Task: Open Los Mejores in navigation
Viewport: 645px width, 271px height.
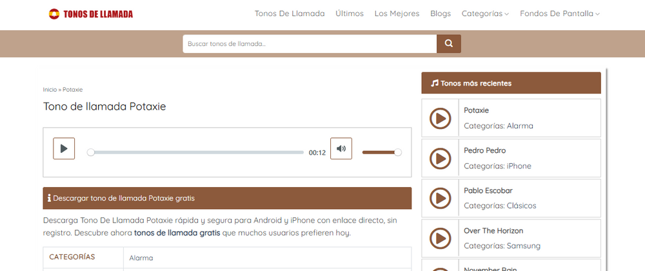Action: point(397,14)
